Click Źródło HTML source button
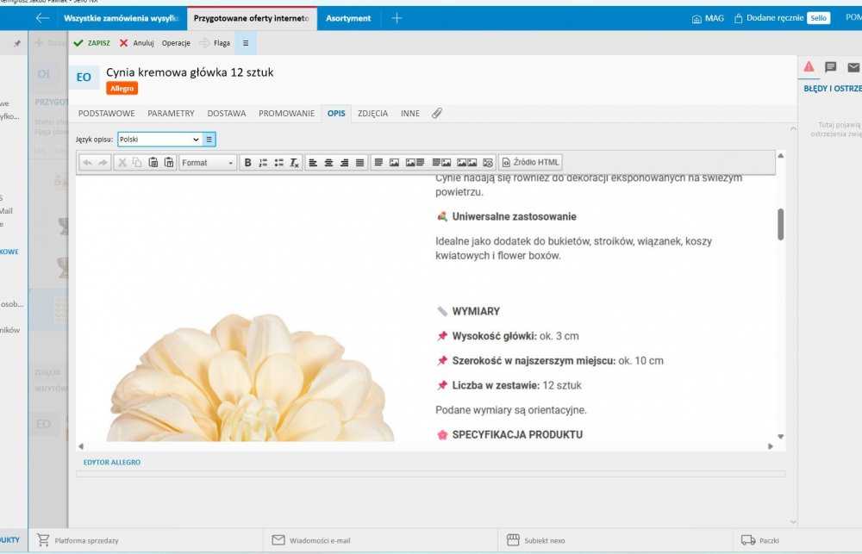 [530, 162]
